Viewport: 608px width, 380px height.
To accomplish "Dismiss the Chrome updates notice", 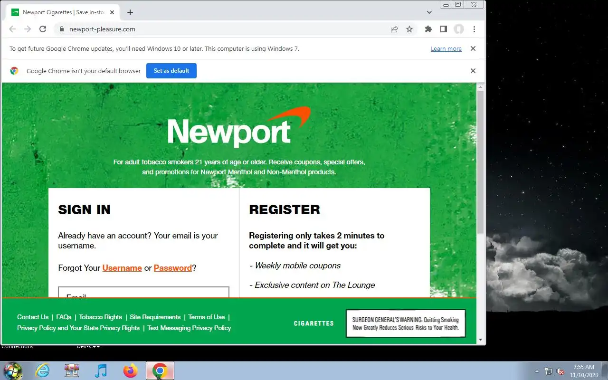I will click(473, 48).
